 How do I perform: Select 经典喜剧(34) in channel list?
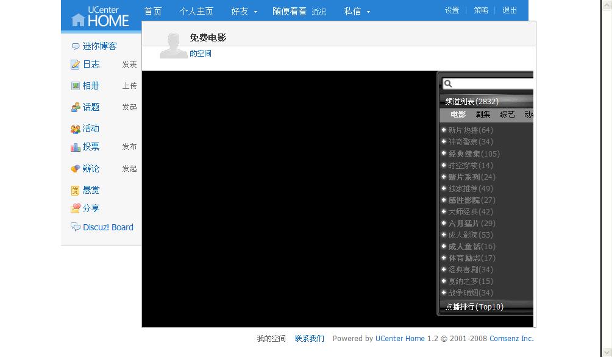pos(471,270)
